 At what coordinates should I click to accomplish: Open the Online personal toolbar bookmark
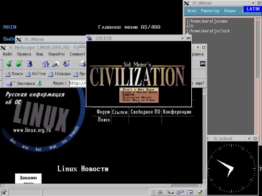pos(36,74)
